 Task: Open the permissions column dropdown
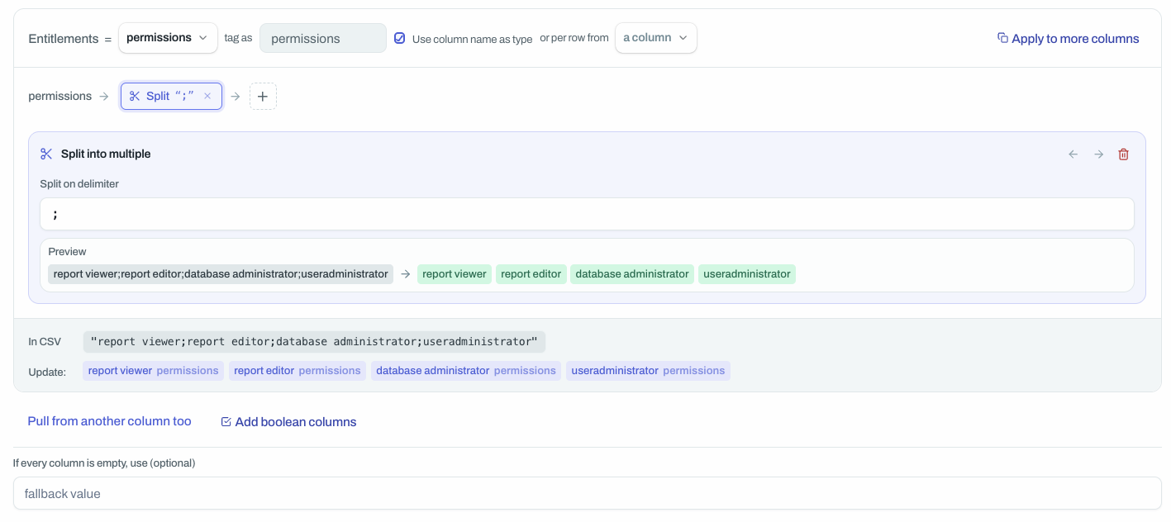click(x=168, y=38)
